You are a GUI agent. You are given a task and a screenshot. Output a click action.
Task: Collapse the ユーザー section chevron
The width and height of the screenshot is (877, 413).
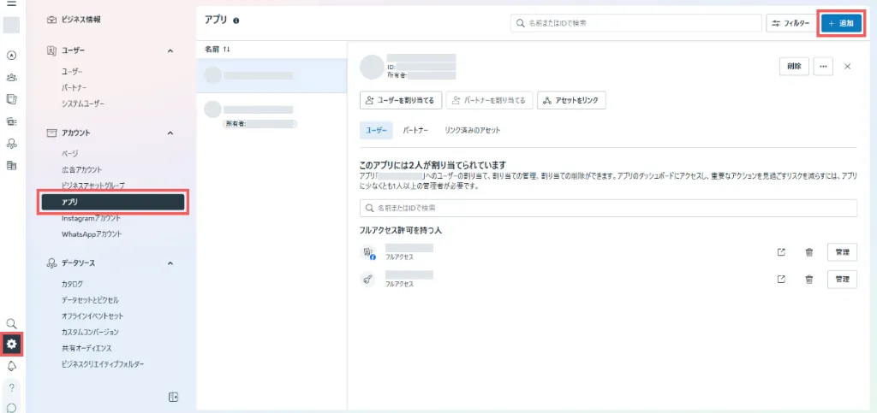(x=170, y=51)
